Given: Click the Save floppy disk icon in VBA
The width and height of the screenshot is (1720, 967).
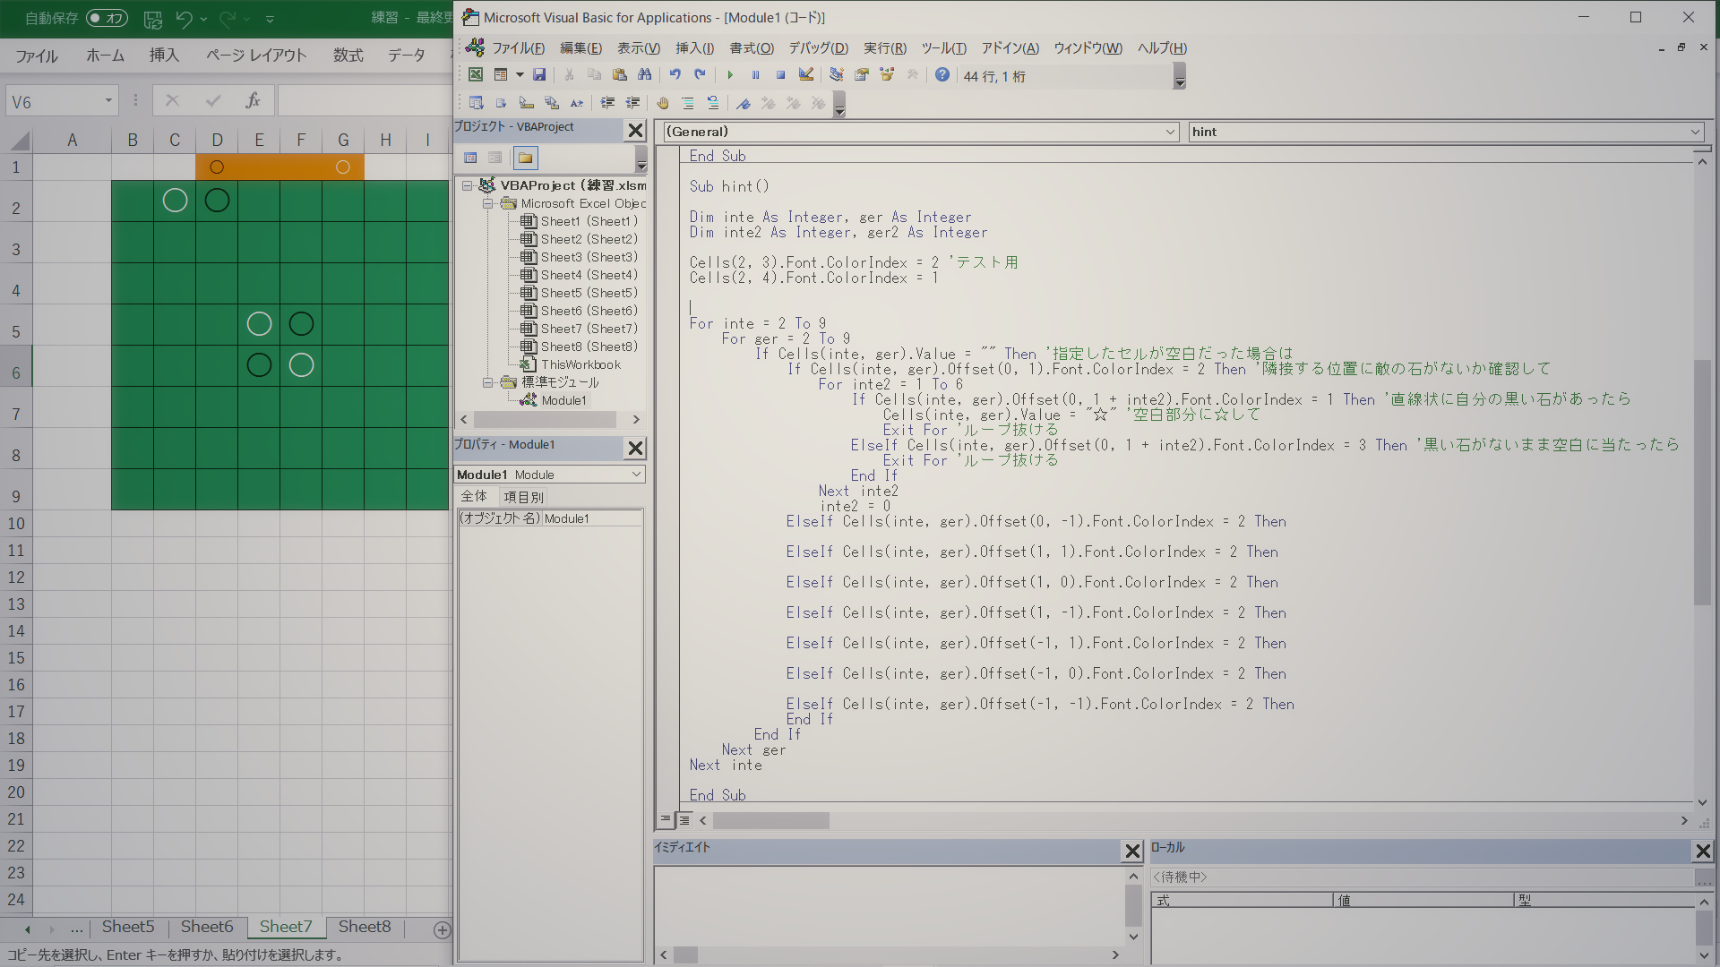Looking at the screenshot, I should coord(539,75).
